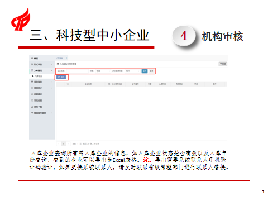Click the speech bubble feedback icon in sidebar
Viewport: 268px width, 201px height.
32,94
